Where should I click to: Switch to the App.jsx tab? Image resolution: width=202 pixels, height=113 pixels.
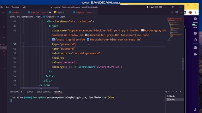15,12
